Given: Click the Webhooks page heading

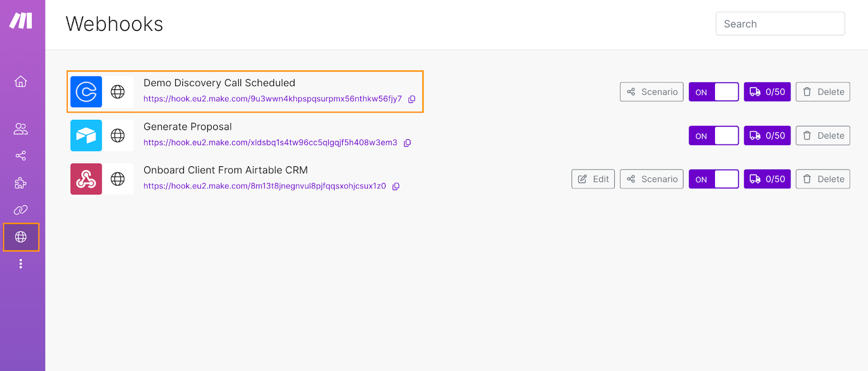Looking at the screenshot, I should (x=114, y=24).
